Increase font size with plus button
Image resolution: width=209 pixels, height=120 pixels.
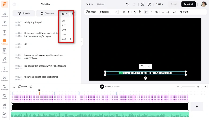(x=128, y=12)
